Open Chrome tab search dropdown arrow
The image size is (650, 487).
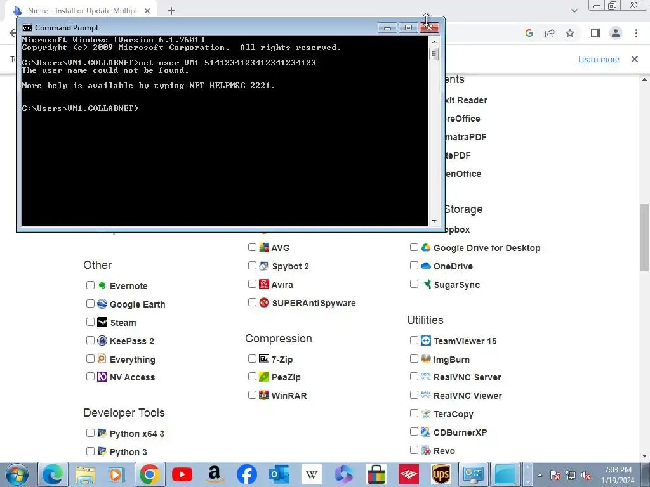click(574, 11)
